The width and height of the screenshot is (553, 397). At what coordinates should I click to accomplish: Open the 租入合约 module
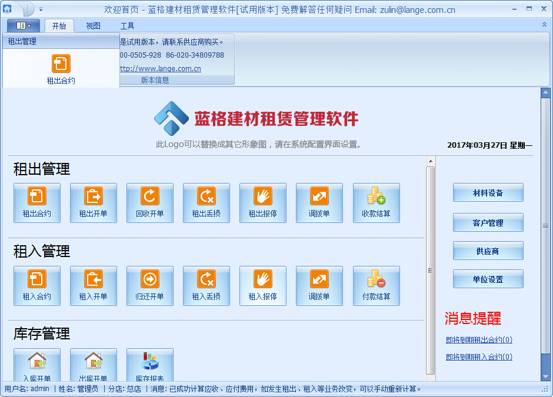37,286
